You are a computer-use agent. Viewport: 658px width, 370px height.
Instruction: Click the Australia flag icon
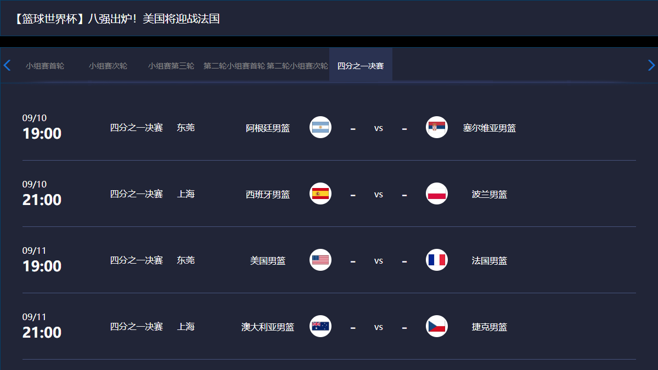coord(320,326)
